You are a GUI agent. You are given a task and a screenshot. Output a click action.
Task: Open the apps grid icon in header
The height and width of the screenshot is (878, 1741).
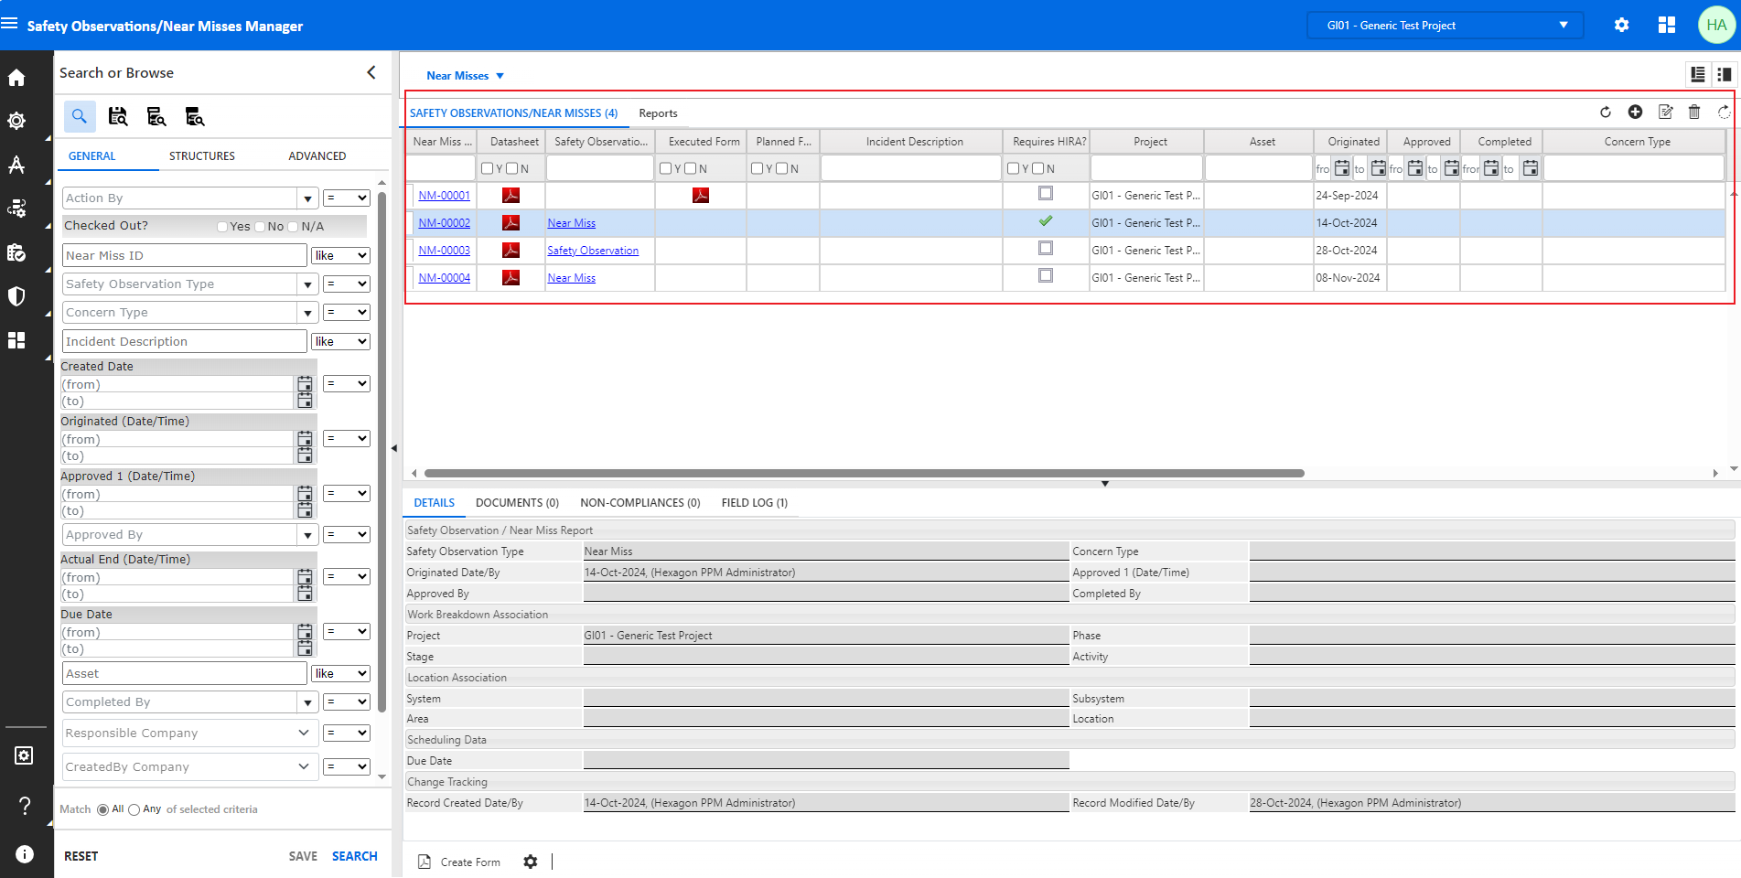point(1666,25)
